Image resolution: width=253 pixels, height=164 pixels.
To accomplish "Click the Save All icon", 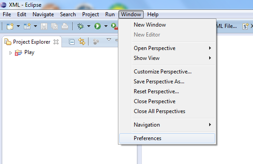I will point(54,26).
